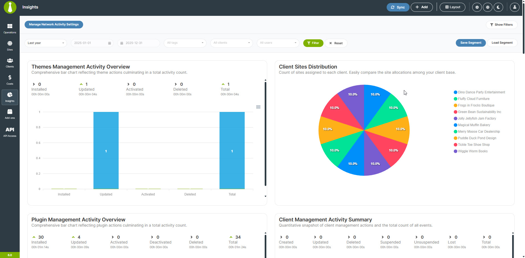
Task: Open the All clients dropdown
Action: click(x=231, y=43)
